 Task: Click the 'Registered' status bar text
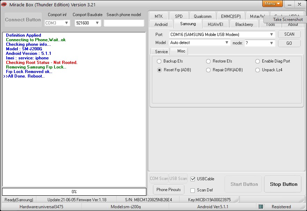[x=281, y=207]
